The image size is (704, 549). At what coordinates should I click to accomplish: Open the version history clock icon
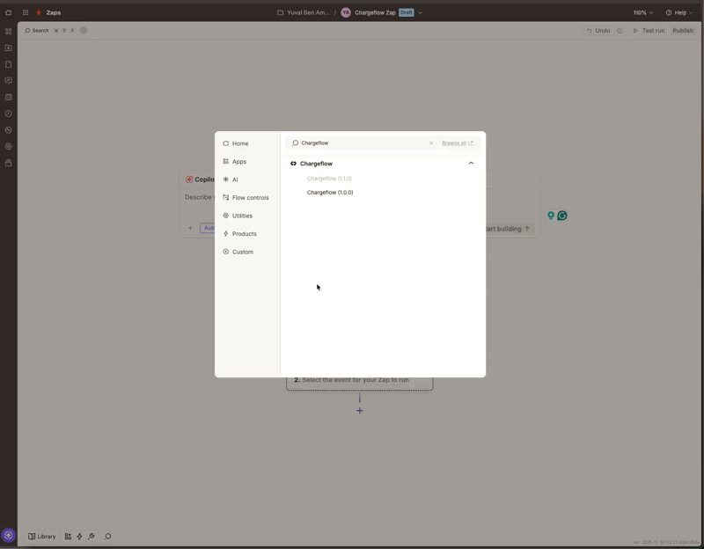[x=620, y=31]
